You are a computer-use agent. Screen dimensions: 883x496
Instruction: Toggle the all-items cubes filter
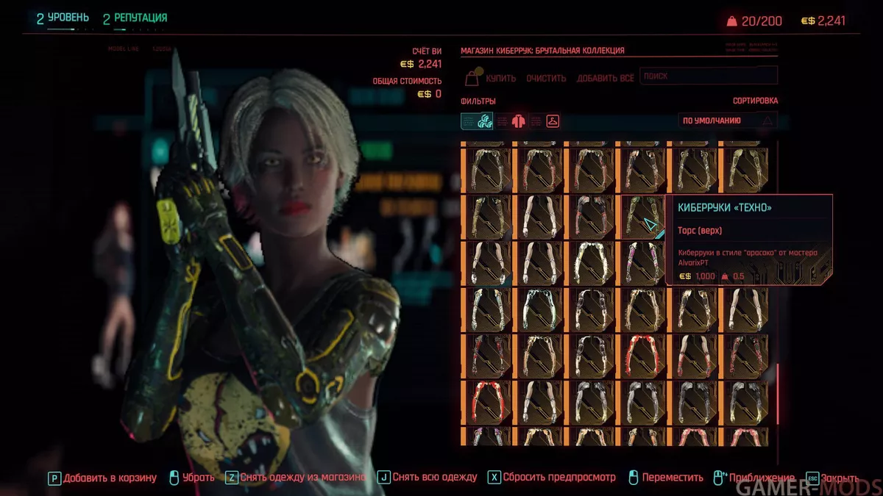(x=477, y=121)
